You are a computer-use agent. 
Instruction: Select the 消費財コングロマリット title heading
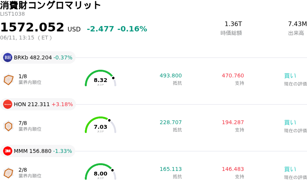pyautogui.click(x=51, y=5)
